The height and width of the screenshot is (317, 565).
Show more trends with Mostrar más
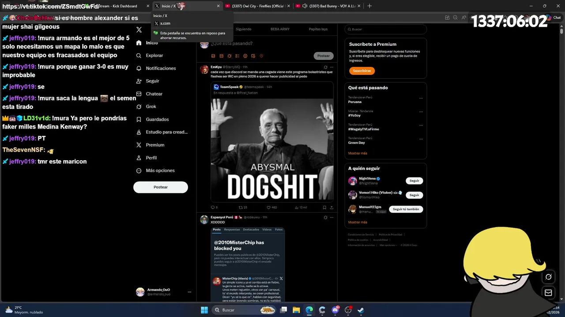tap(358, 153)
